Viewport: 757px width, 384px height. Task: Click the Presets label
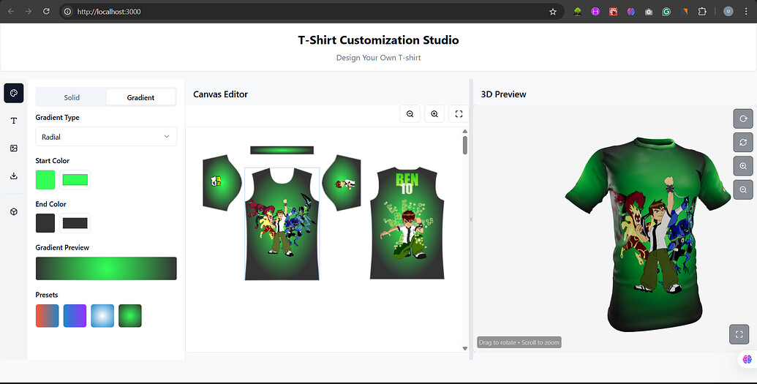[47, 295]
